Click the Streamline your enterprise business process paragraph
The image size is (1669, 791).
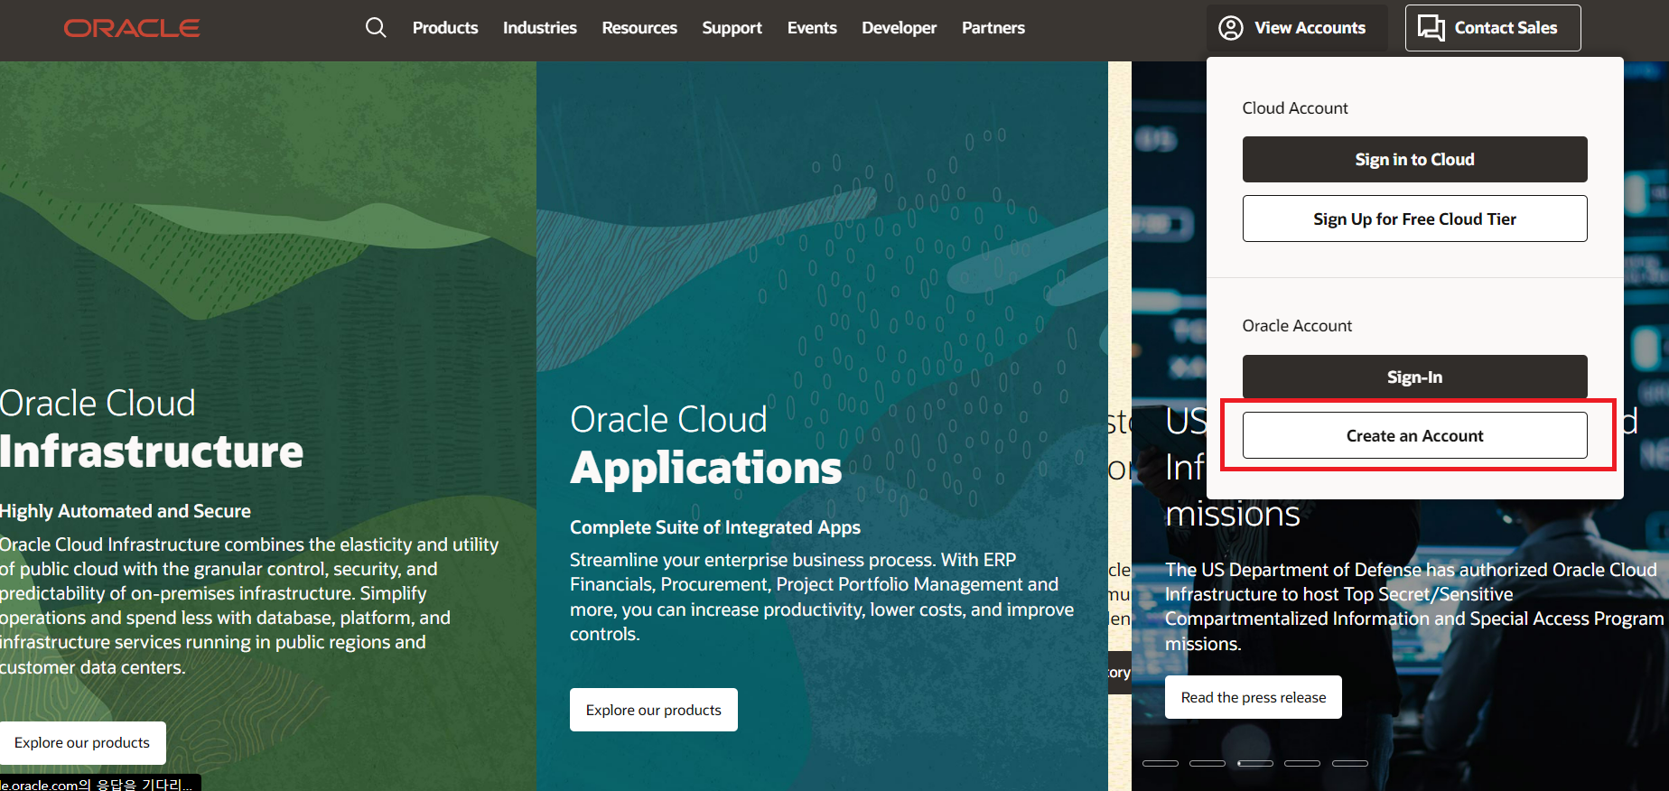822,597
